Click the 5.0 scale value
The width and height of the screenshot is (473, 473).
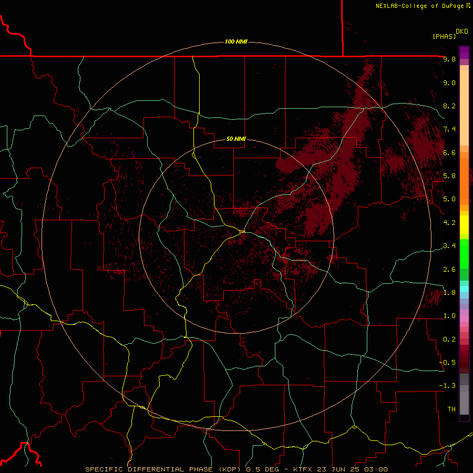click(449, 199)
